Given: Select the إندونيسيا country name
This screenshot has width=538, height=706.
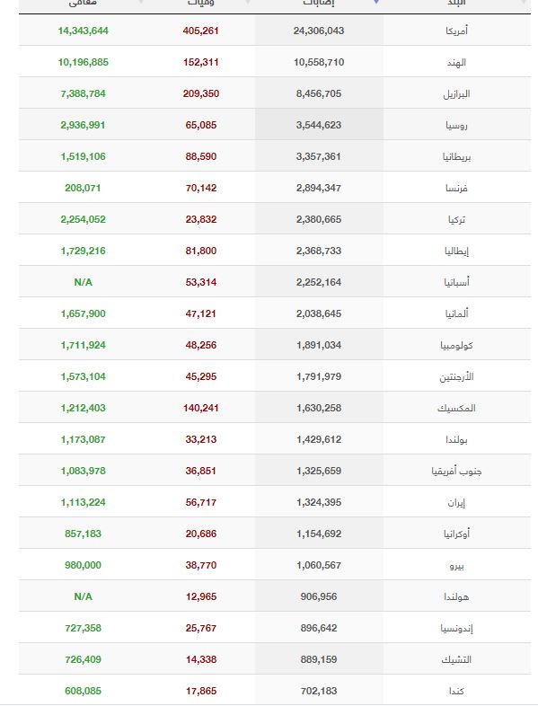Looking at the screenshot, I should tap(456, 628).
